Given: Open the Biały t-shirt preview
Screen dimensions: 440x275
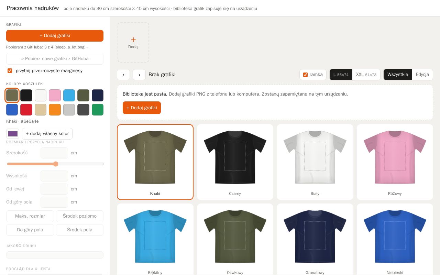Looking at the screenshot, I should (x=315, y=162).
